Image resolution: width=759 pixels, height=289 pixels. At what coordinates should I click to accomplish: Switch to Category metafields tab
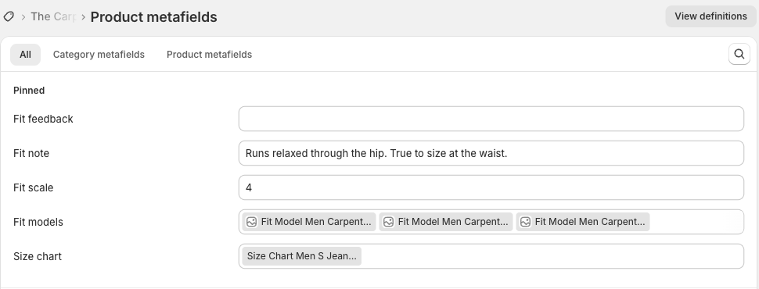(x=99, y=55)
